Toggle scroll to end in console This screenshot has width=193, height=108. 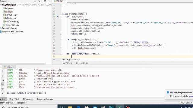pyautogui.click(x=2, y=84)
